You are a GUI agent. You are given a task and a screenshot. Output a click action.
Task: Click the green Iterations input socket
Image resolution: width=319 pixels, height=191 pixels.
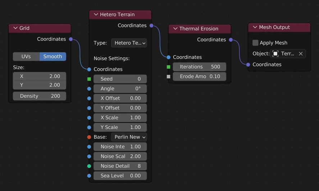coord(168,67)
